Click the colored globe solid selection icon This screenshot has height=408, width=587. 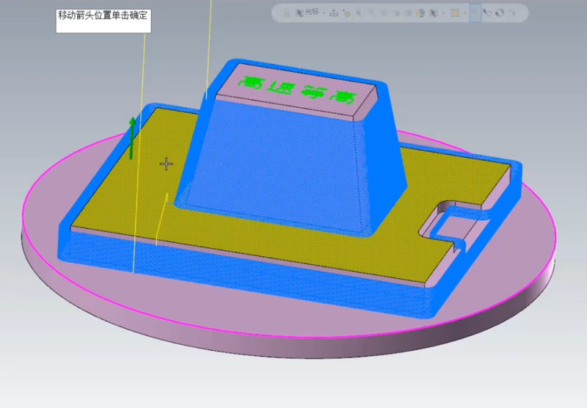pos(420,12)
